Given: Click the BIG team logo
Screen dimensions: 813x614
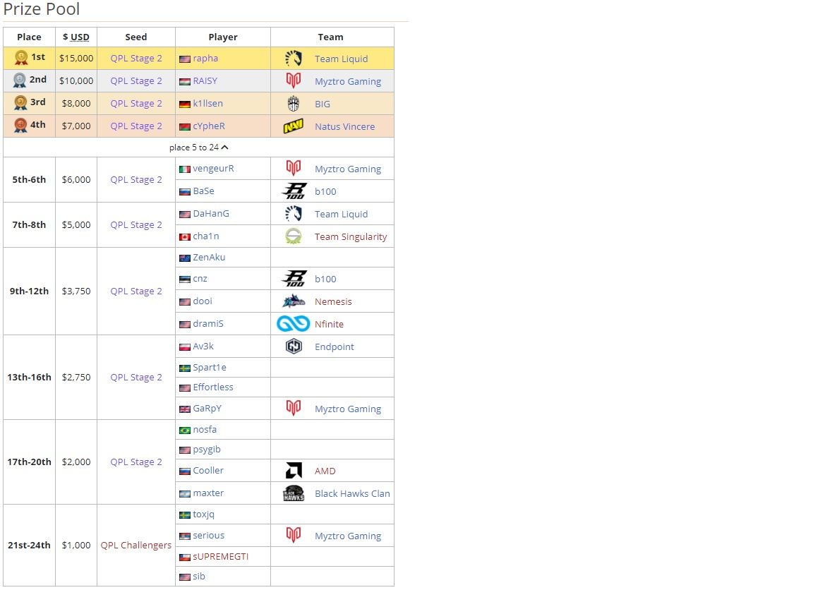Looking at the screenshot, I should [x=293, y=103].
